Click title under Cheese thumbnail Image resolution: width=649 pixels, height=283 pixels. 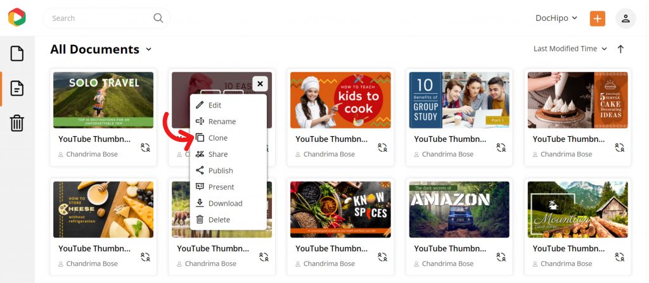click(x=94, y=249)
